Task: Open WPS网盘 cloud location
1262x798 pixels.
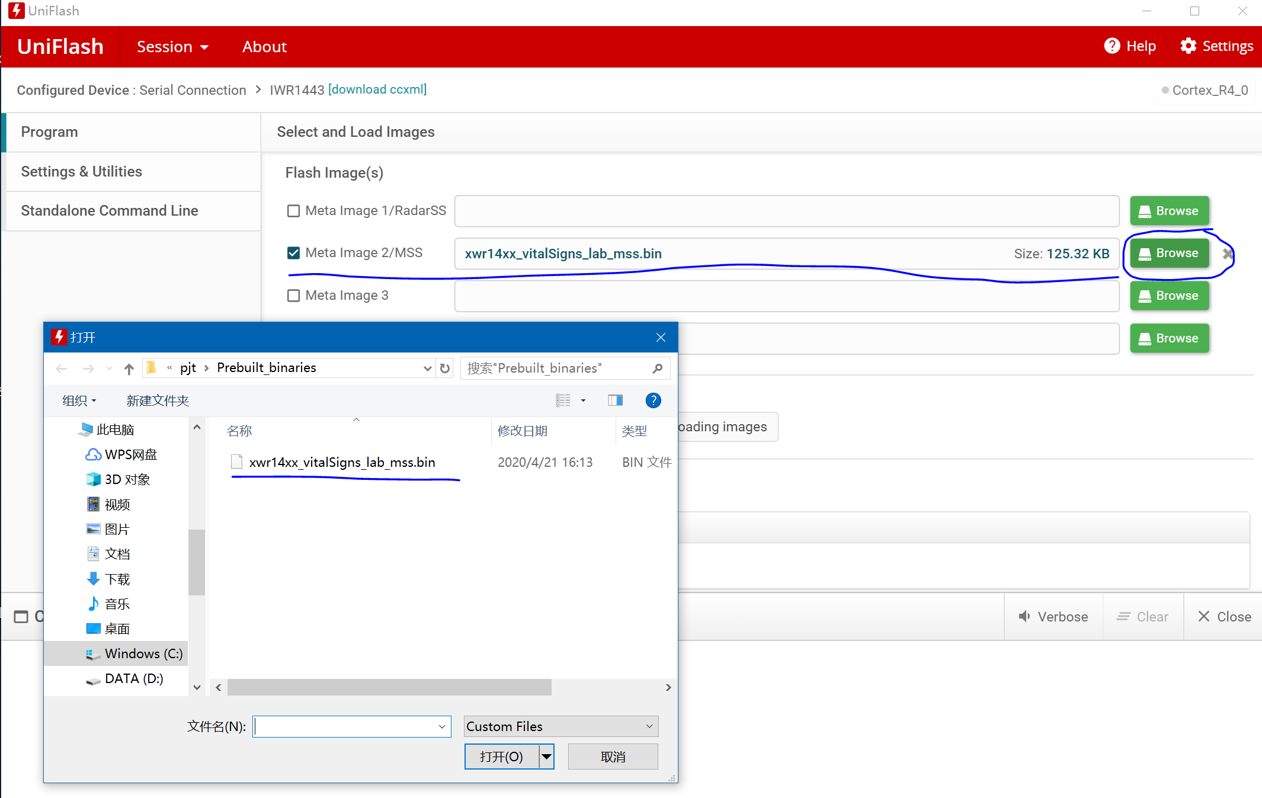Action: (121, 454)
